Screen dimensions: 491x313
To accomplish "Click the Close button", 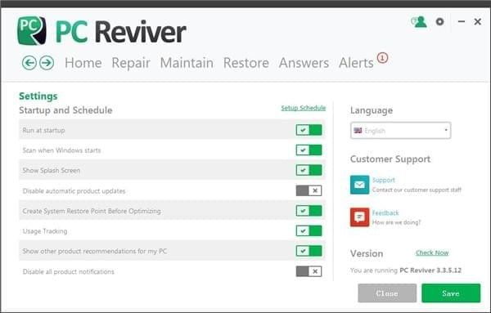I will tap(387, 293).
